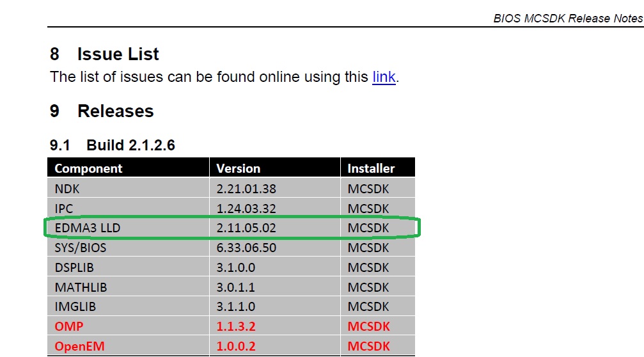Select the 'MATHLIB' component cell
644x357 pixels.
pyautogui.click(x=128, y=287)
